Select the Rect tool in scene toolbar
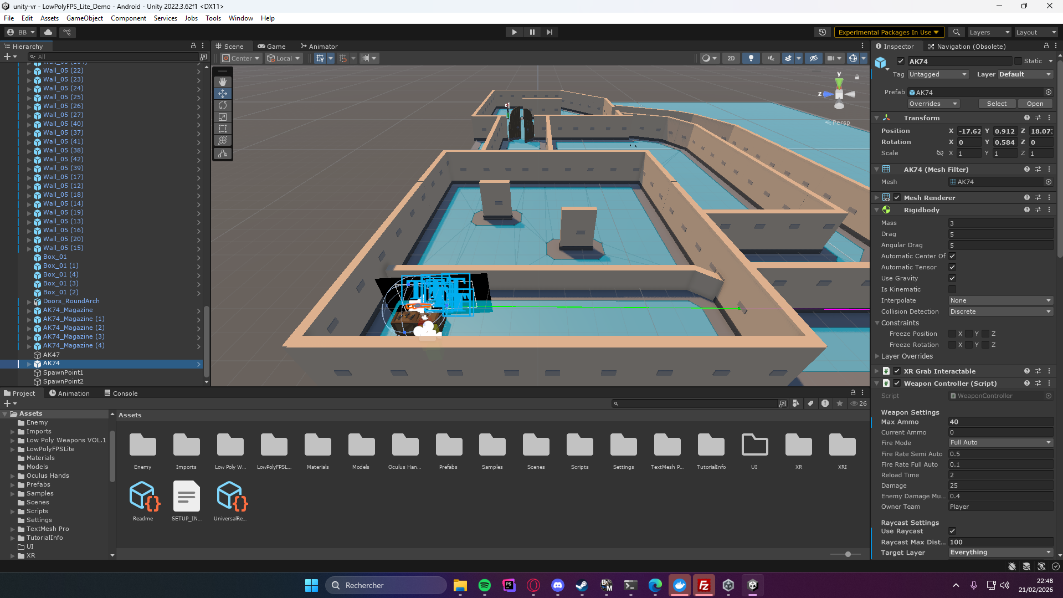 pyautogui.click(x=223, y=129)
